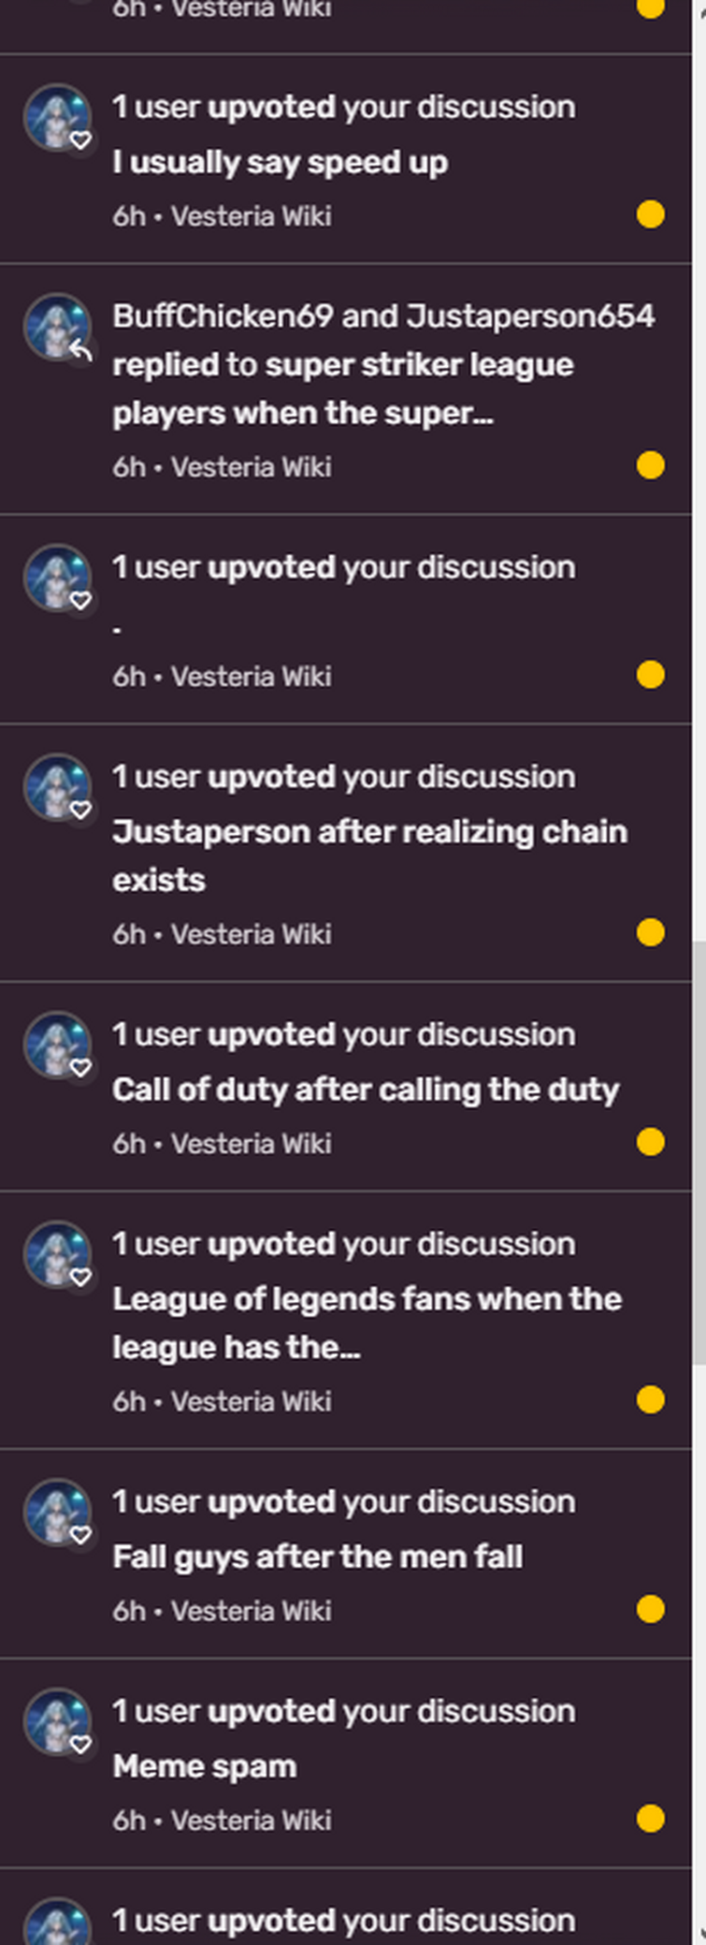Click 'Vesteria Wiki' under 'Meme spam'
Viewport: 706px width, 1945px height.
click(251, 1821)
